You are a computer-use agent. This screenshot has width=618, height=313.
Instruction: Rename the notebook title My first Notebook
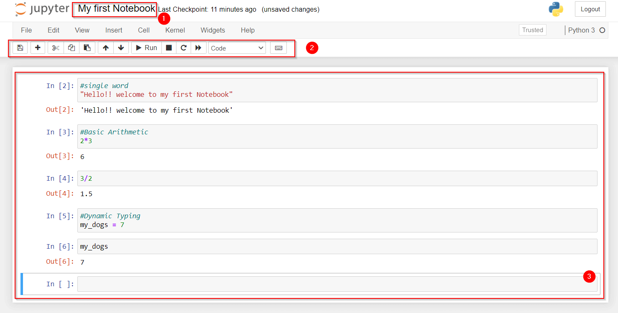click(114, 8)
